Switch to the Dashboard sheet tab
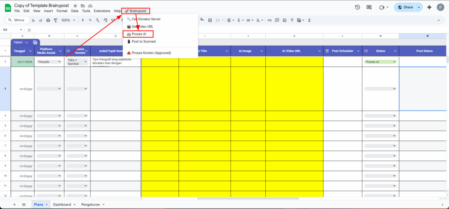The height and width of the screenshot is (209, 449). pyautogui.click(x=62, y=204)
